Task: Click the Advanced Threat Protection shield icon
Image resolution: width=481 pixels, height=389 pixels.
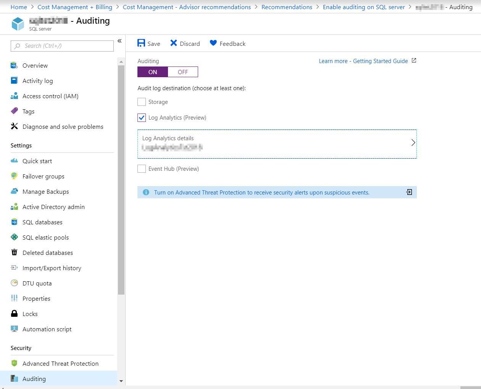Action: tap(14, 363)
